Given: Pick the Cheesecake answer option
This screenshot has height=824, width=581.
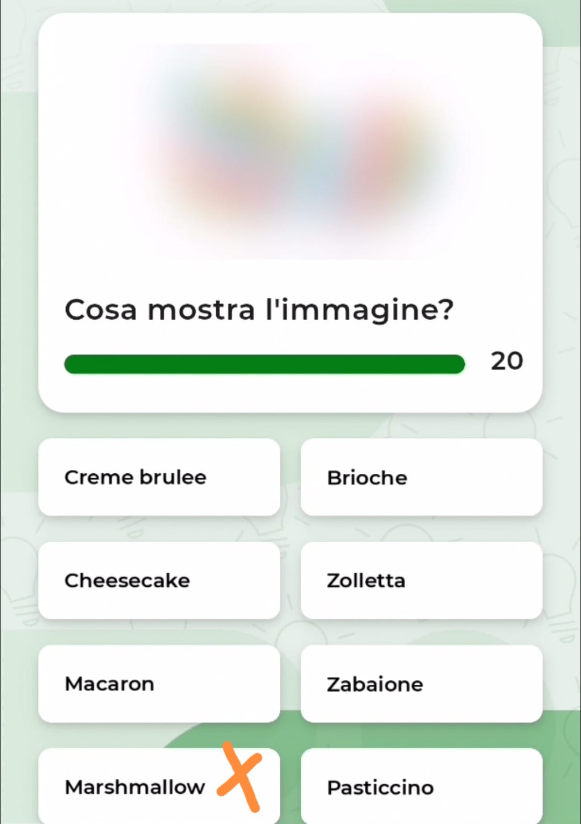Looking at the screenshot, I should point(159,580).
